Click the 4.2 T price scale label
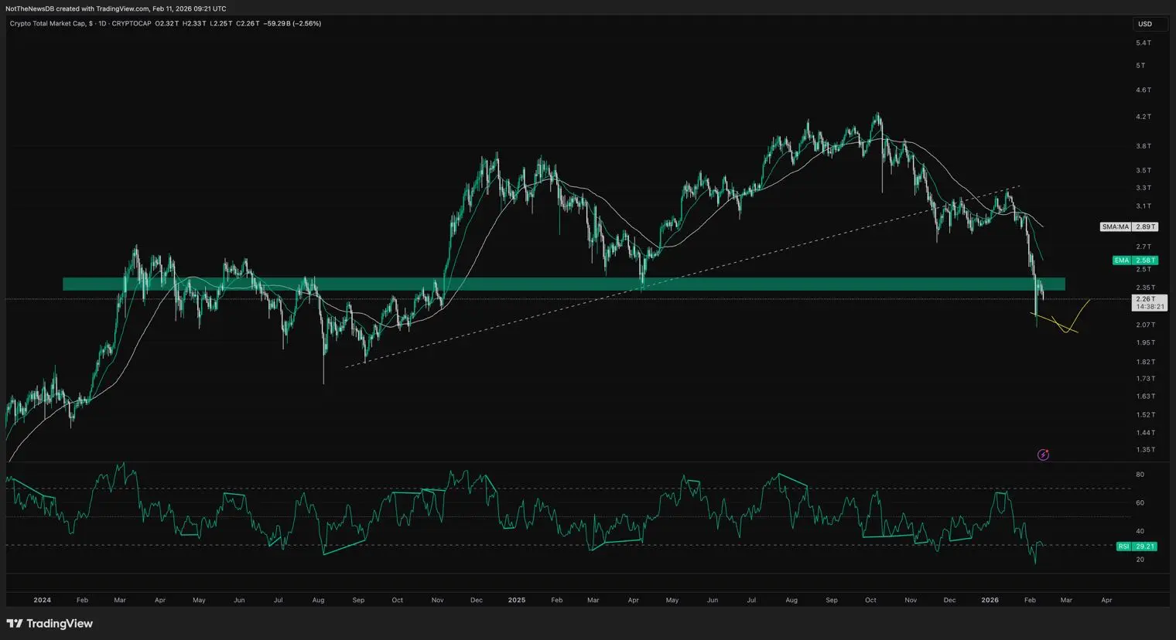Viewport: 1176px width, 640px height. [1143, 117]
